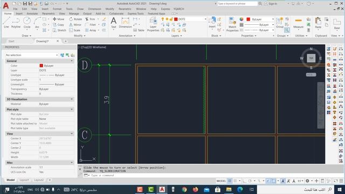The height and width of the screenshot is (194, 345).
Task: Toggle snap mode in status bar
Action: 235,181
